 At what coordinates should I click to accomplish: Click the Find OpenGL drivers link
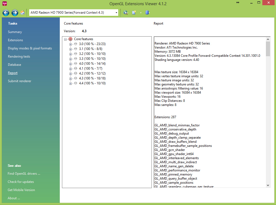24,174
